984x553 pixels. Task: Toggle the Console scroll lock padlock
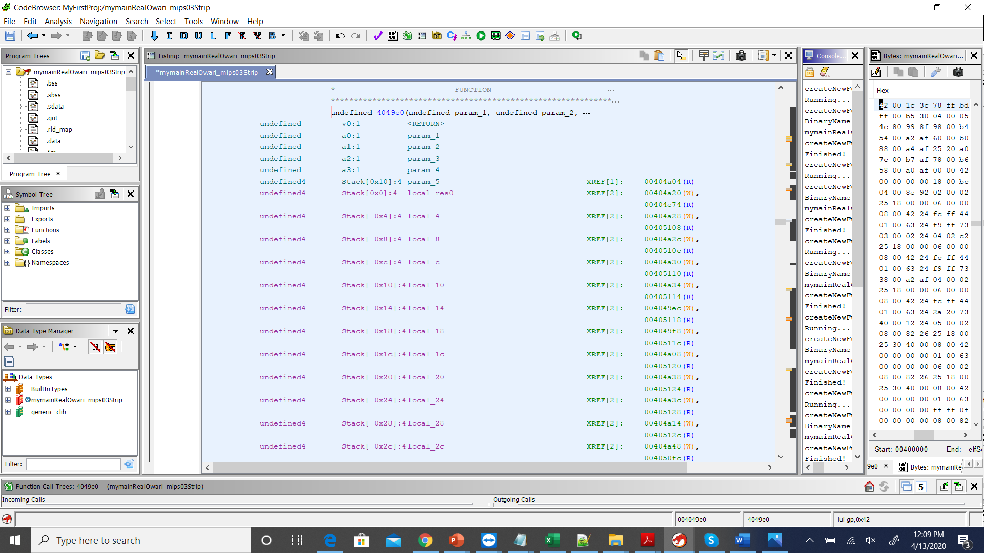pos(810,72)
